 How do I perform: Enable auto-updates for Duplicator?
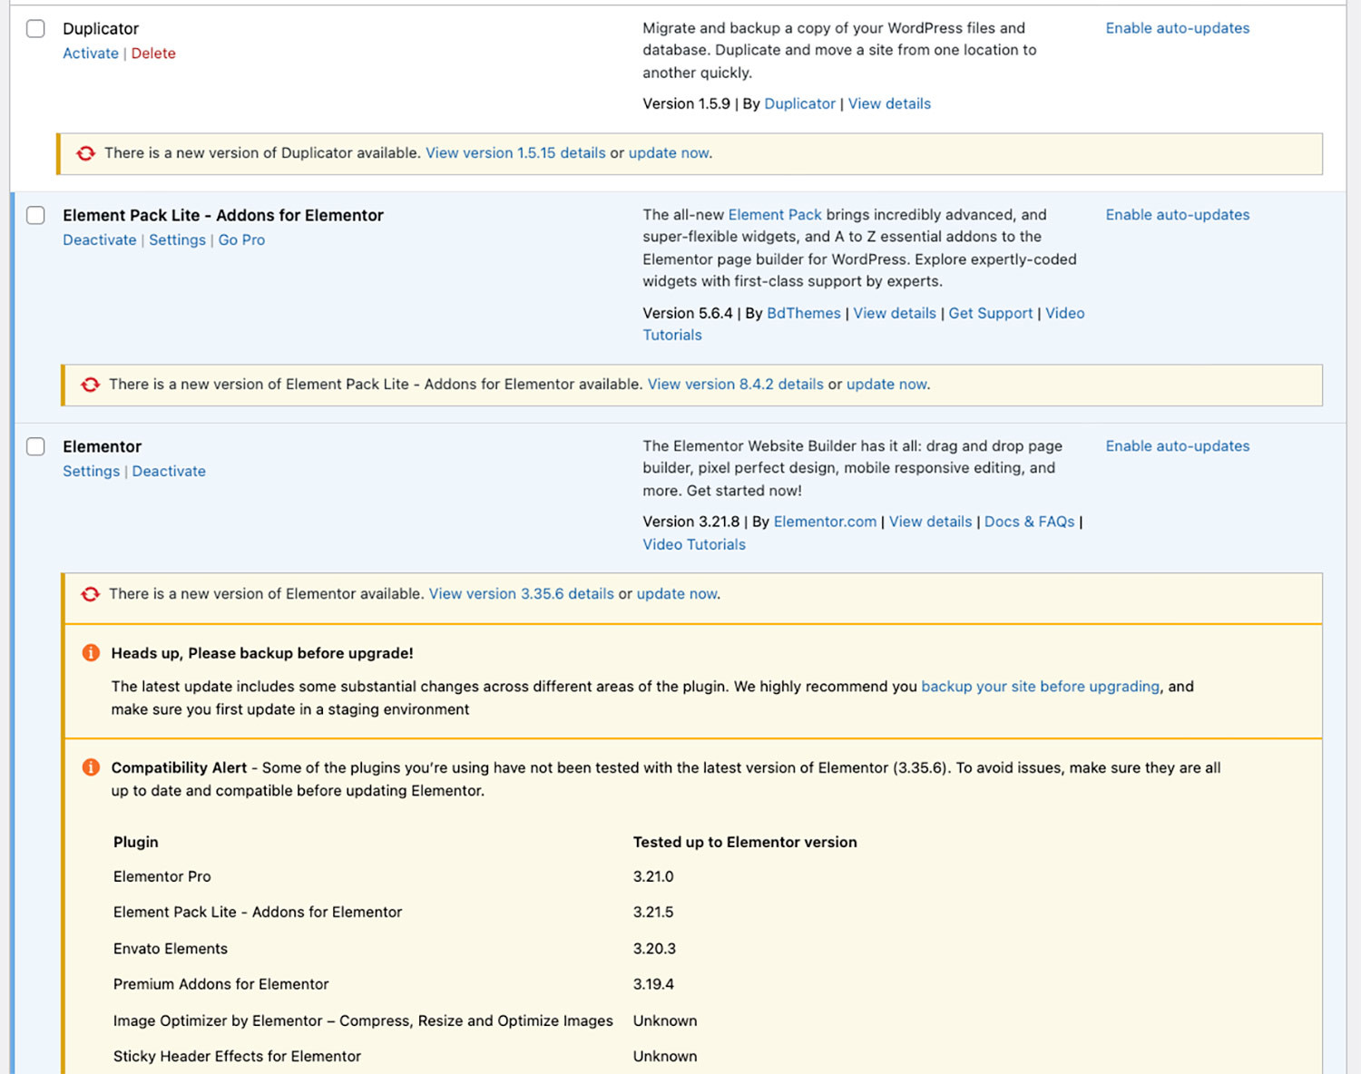click(1177, 28)
